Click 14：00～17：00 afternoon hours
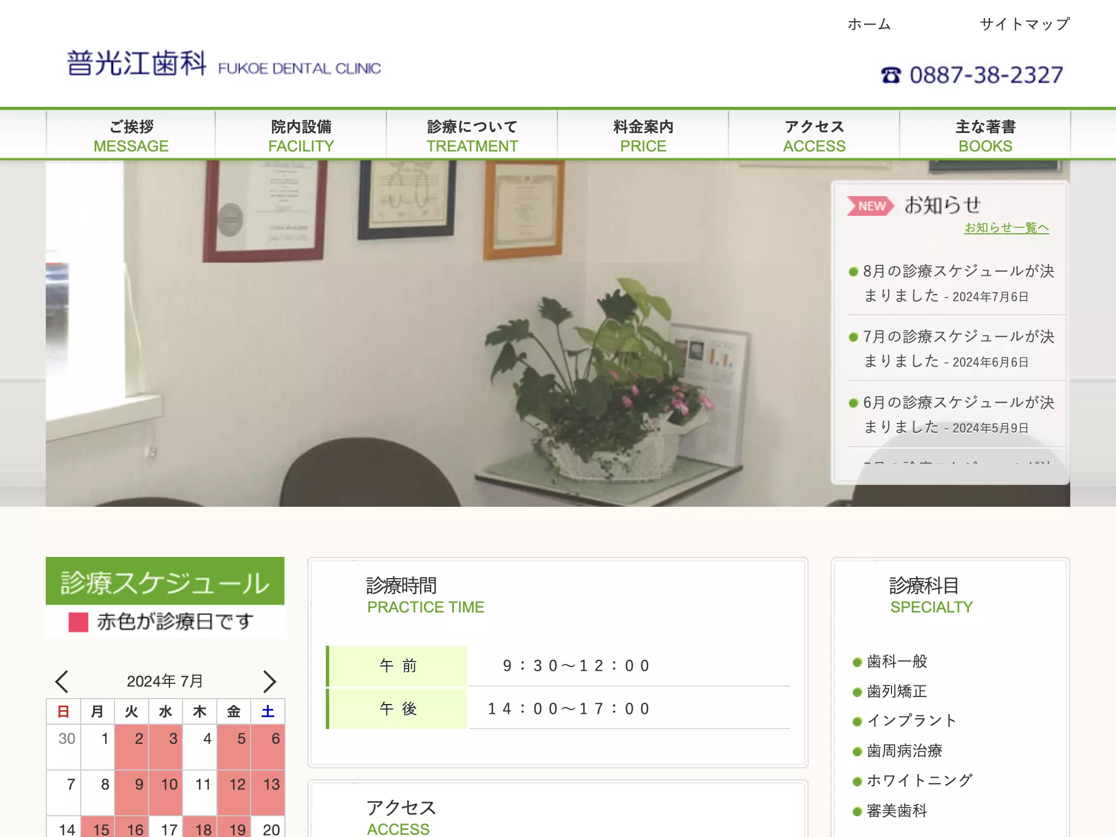Image resolution: width=1116 pixels, height=837 pixels. [568, 709]
